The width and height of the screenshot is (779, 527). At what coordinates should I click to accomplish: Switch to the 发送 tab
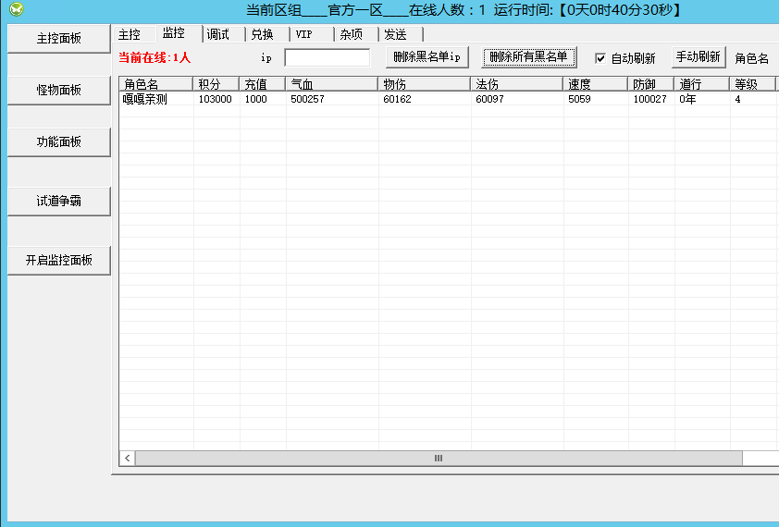(x=401, y=34)
